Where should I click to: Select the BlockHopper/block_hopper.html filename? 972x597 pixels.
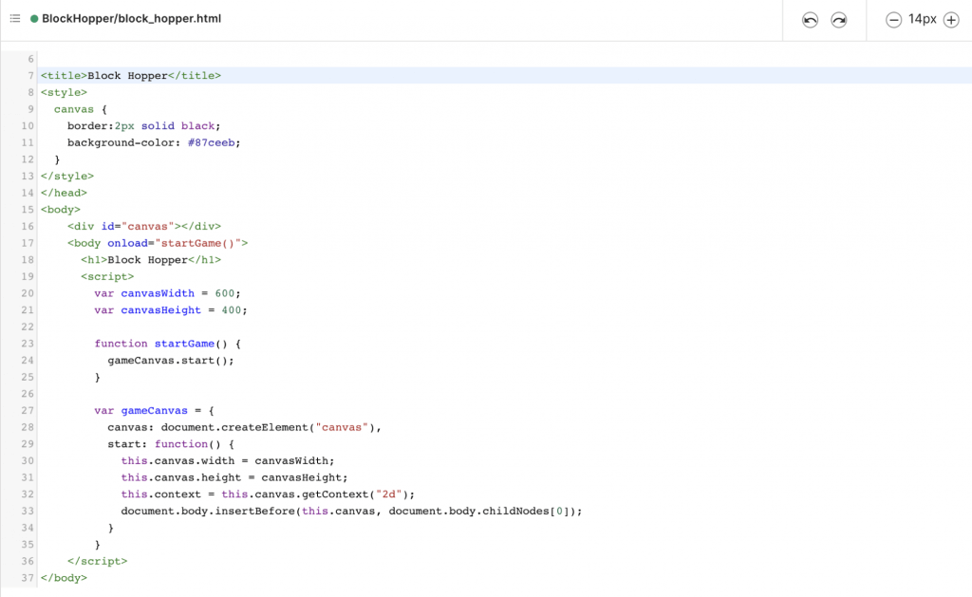tap(129, 17)
